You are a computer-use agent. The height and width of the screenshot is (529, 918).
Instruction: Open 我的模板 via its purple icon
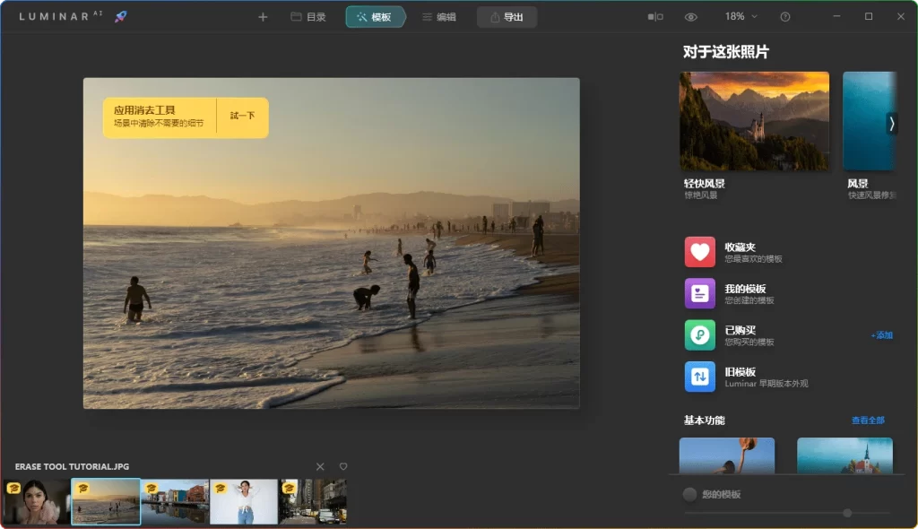698,293
